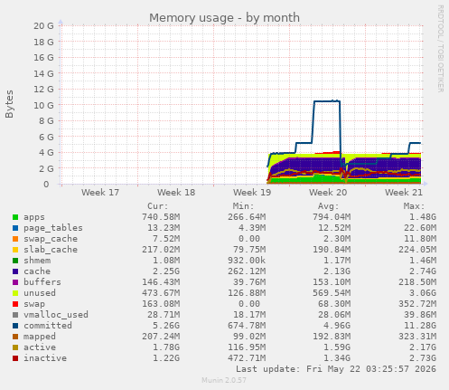Image resolution: width=449 pixels, height=390 pixels.
Task: Click inactive average value '1.34G'
Action: [x=337, y=358]
